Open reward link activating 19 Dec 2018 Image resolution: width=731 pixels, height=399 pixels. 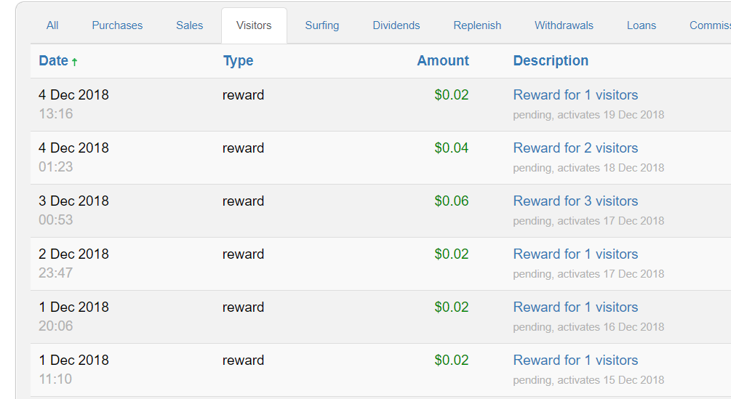(575, 95)
